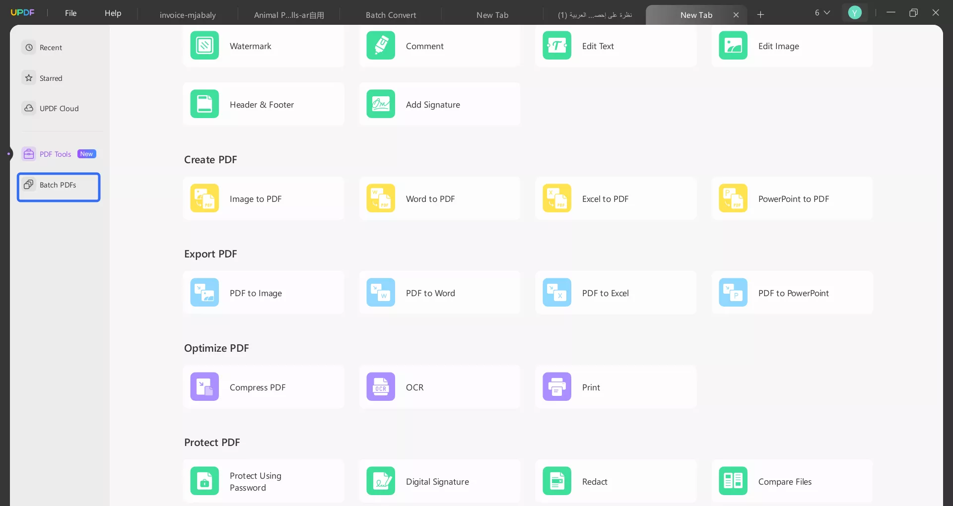Screen dimensions: 953x506
Task: Select the Redact label
Action: [595, 482]
